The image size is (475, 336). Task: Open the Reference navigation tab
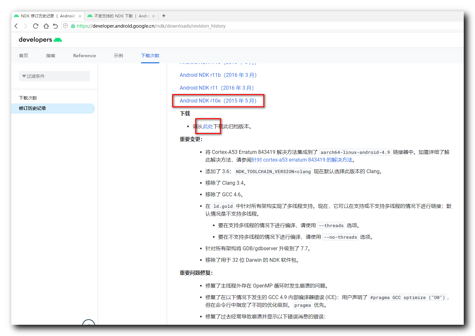click(x=84, y=56)
